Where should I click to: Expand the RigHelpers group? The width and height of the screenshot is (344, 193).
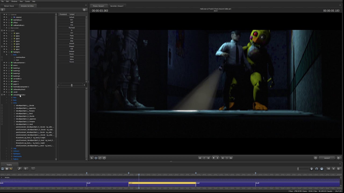(12, 154)
